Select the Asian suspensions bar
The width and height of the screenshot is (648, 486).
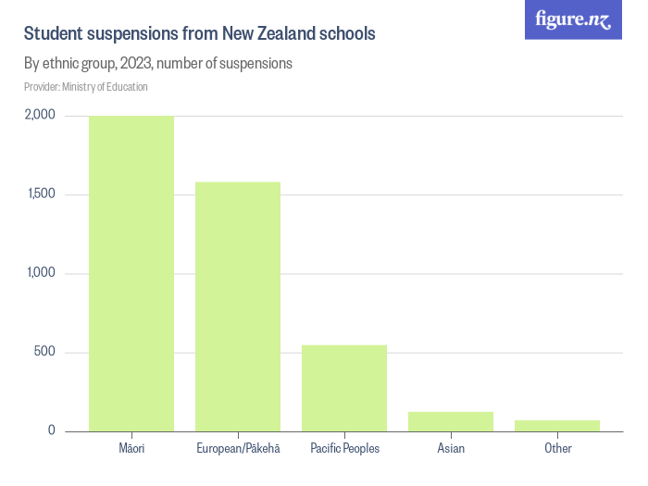point(451,421)
